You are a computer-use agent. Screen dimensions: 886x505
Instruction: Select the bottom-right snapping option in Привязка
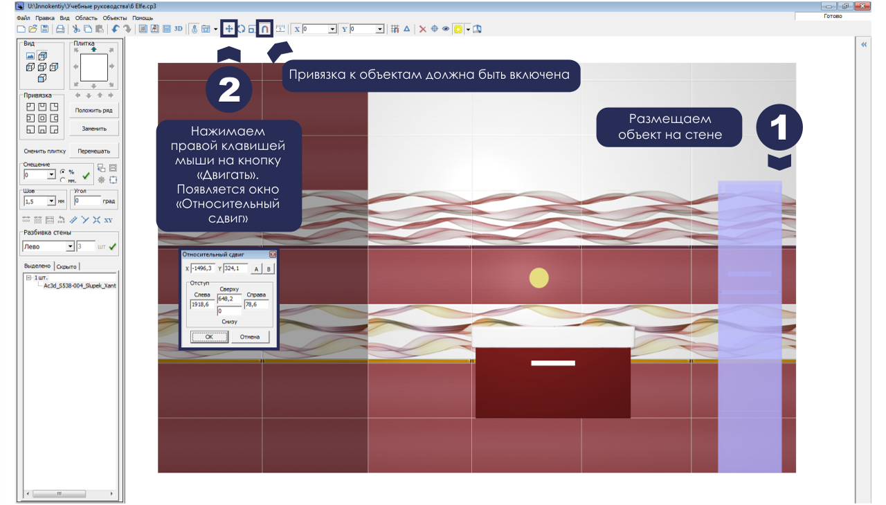point(54,129)
